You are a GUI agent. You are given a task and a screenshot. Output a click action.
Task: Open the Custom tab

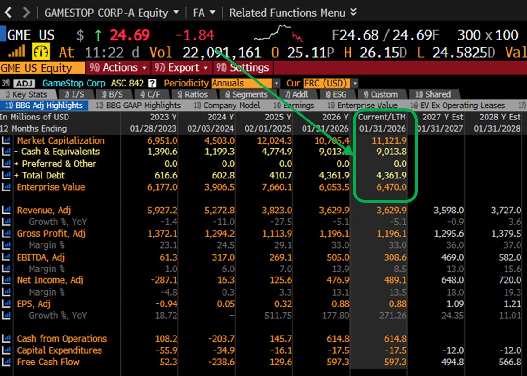click(x=381, y=95)
